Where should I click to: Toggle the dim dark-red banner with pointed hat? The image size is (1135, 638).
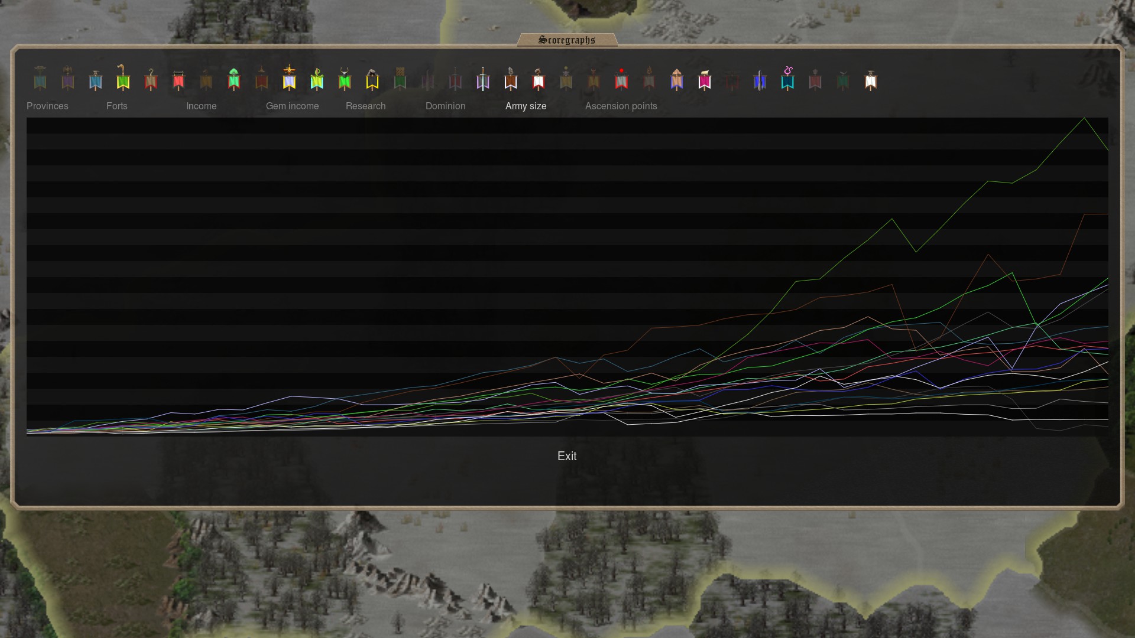(262, 78)
